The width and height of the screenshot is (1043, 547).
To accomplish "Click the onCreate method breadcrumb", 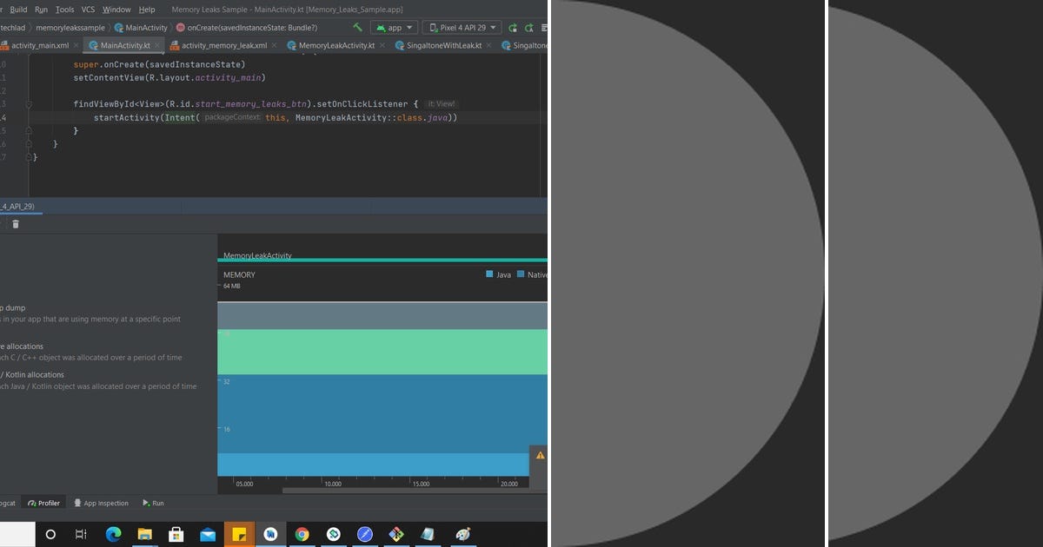I will click(247, 28).
